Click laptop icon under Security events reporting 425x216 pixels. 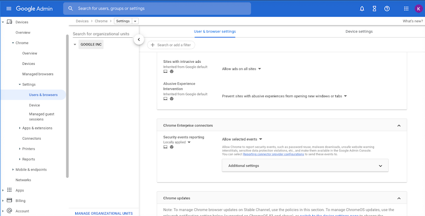pos(165,147)
